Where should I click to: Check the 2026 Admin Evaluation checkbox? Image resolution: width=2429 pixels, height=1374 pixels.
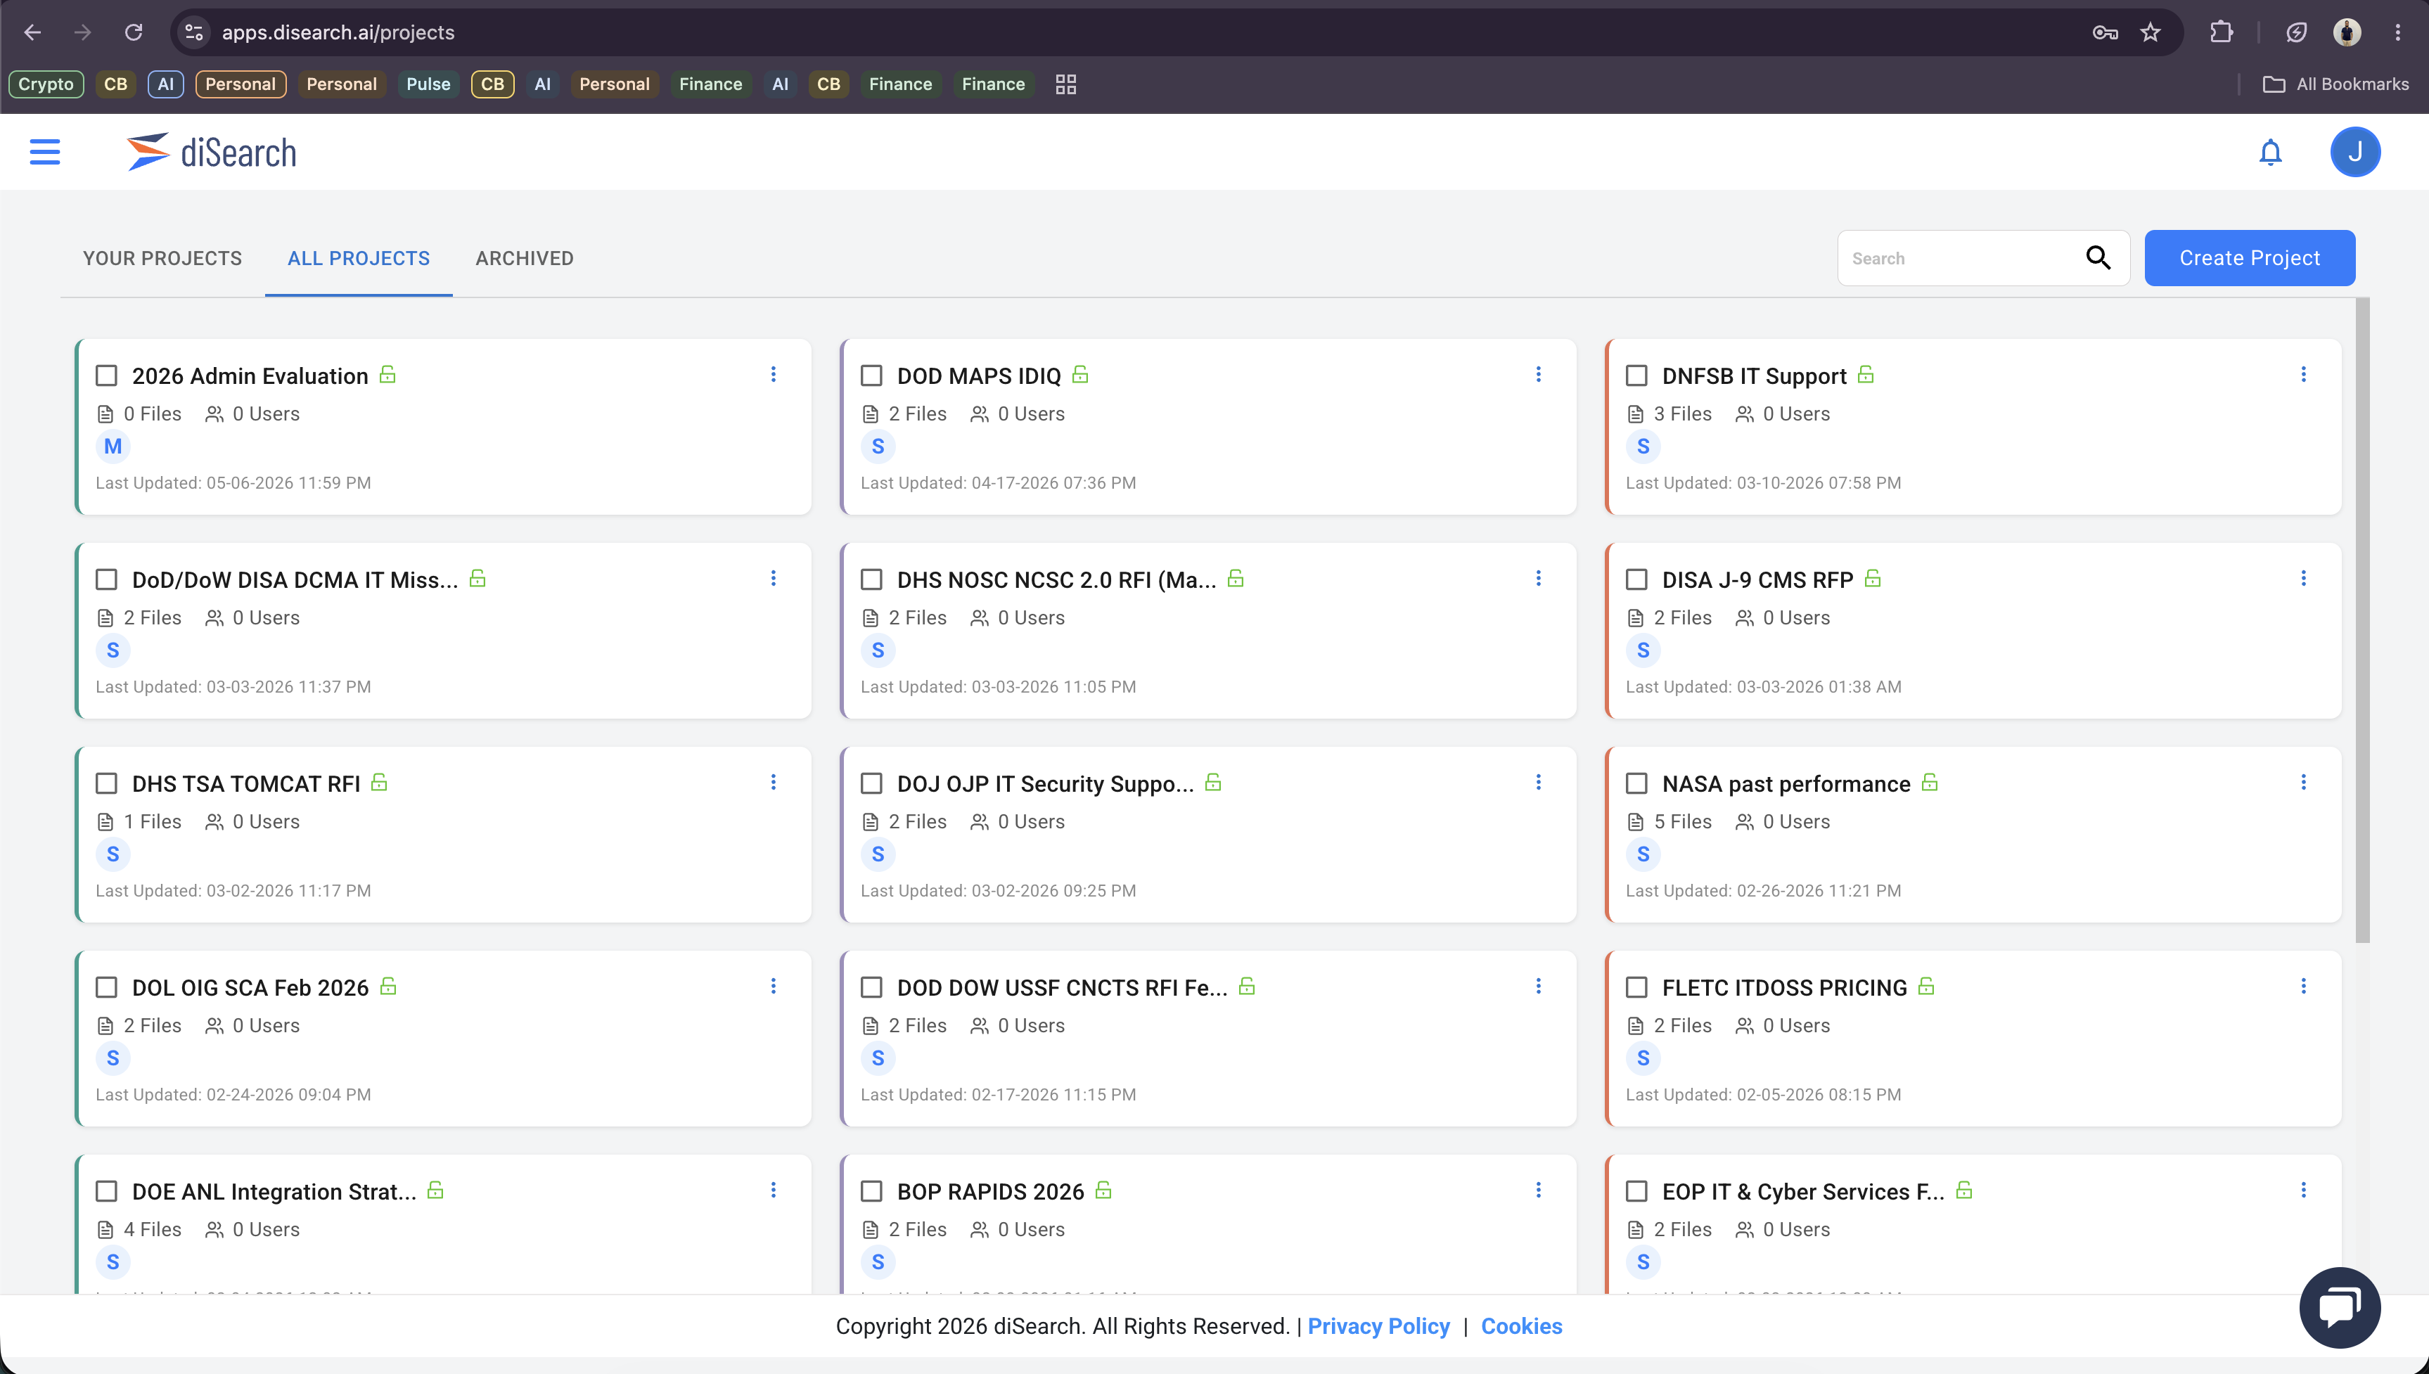tap(107, 375)
